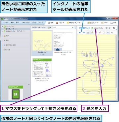Open トランク from the toolbar
This screenshot has width=119, height=122.
(x=60, y=23)
